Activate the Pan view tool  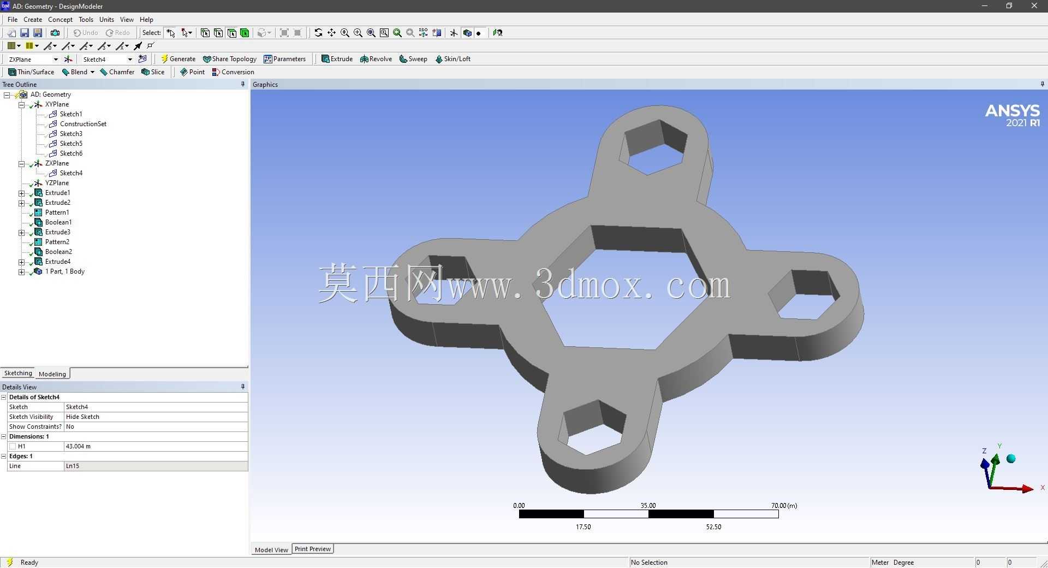tap(331, 33)
